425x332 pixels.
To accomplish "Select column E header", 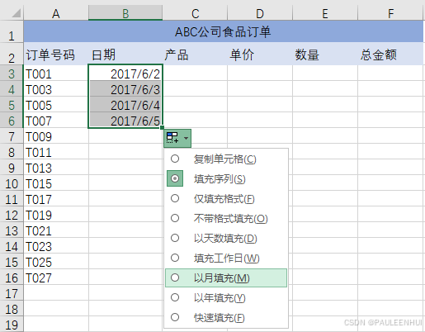I will pos(325,13).
